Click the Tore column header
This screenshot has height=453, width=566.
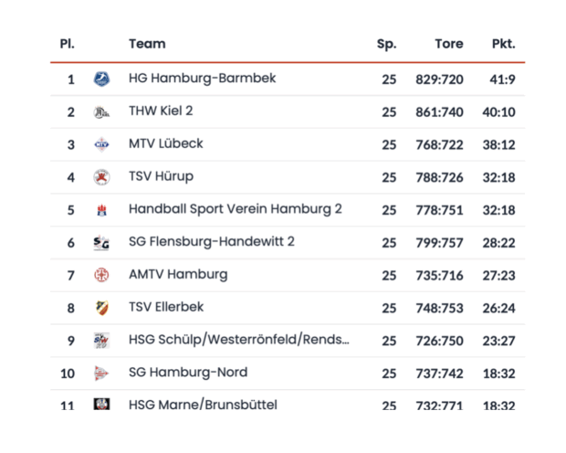pyautogui.click(x=448, y=44)
